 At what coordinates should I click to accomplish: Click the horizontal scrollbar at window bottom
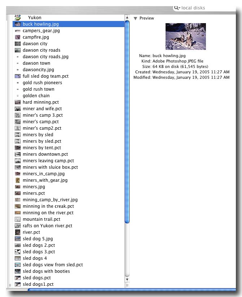(x=131, y=289)
